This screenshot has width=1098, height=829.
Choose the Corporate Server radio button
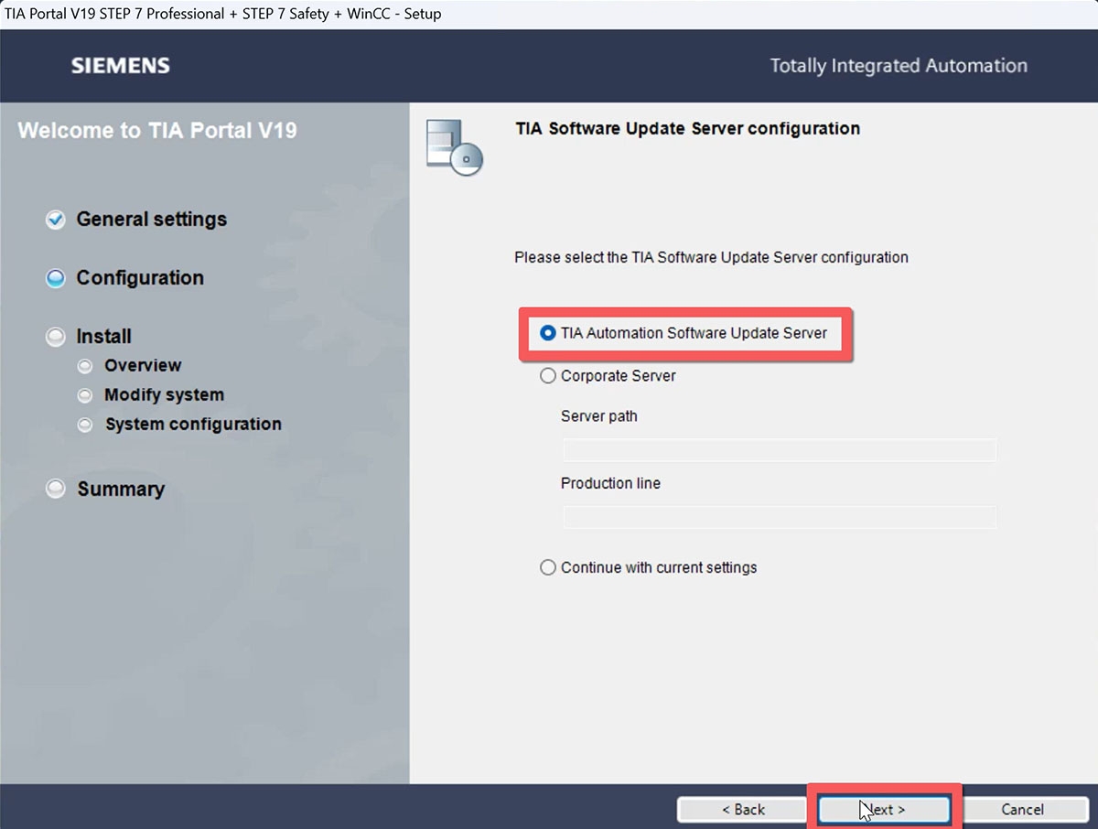click(548, 375)
